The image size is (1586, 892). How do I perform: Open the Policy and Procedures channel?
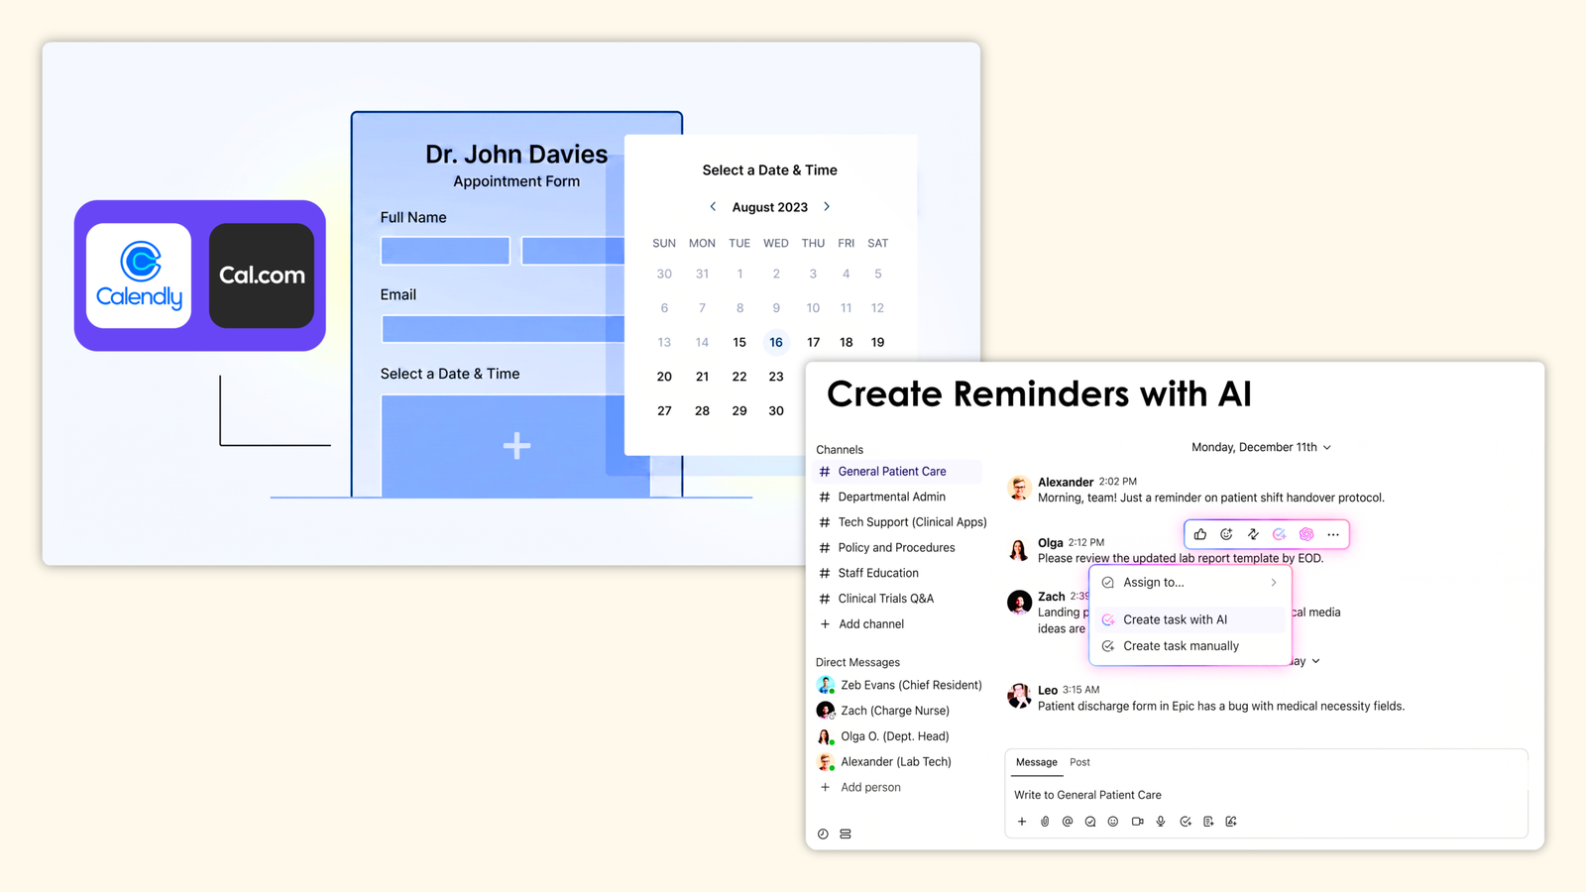(897, 548)
